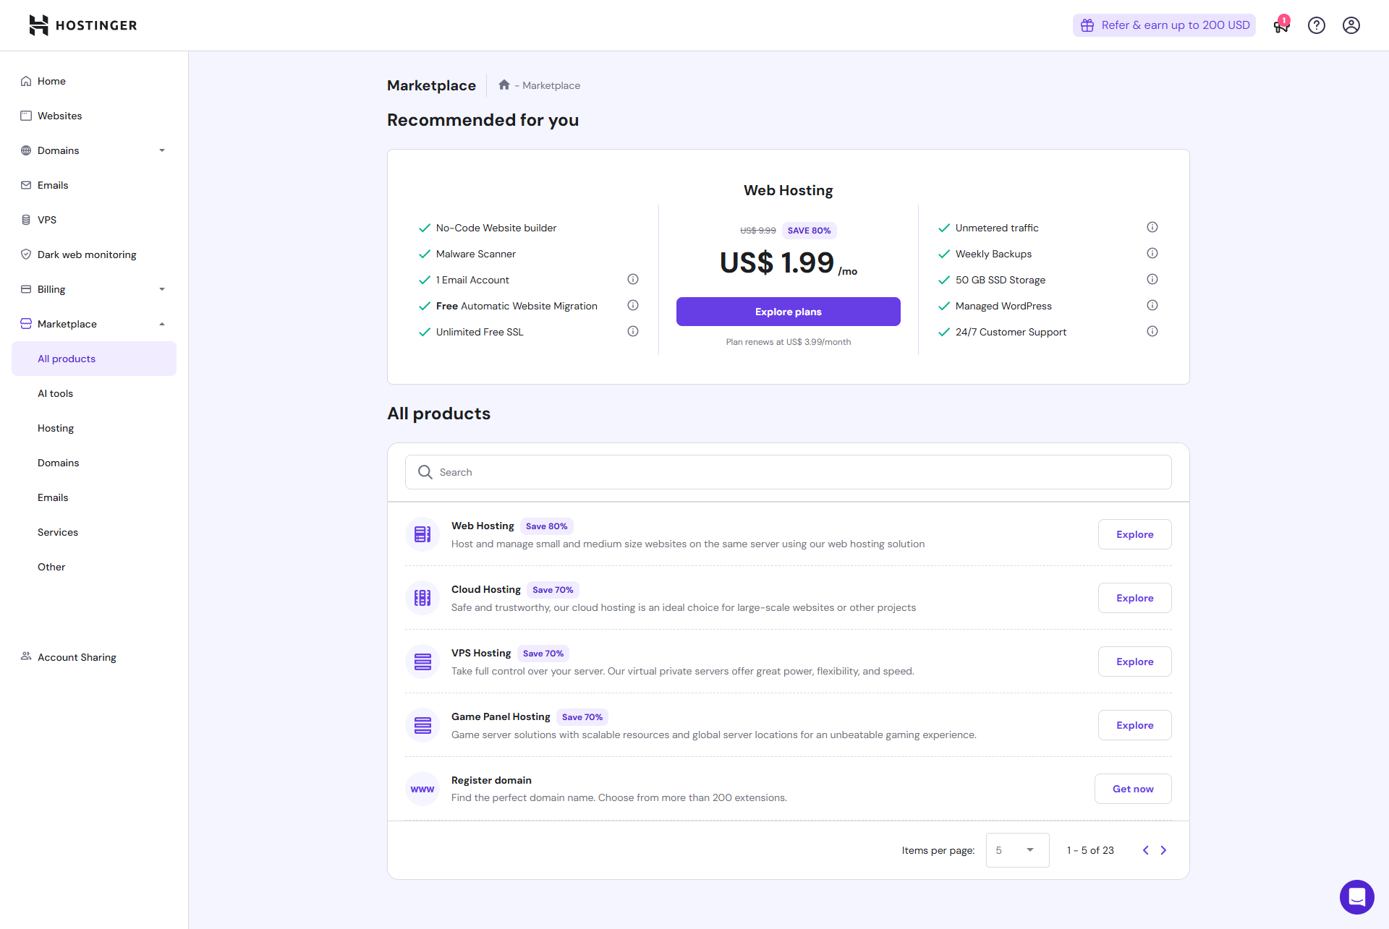
Task: Open Home in the sidebar
Action: pos(94,81)
